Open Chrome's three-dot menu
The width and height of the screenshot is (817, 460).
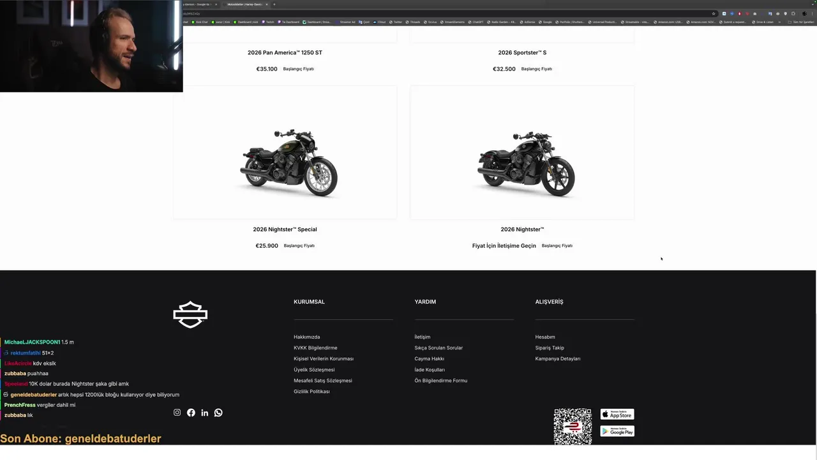[812, 13]
